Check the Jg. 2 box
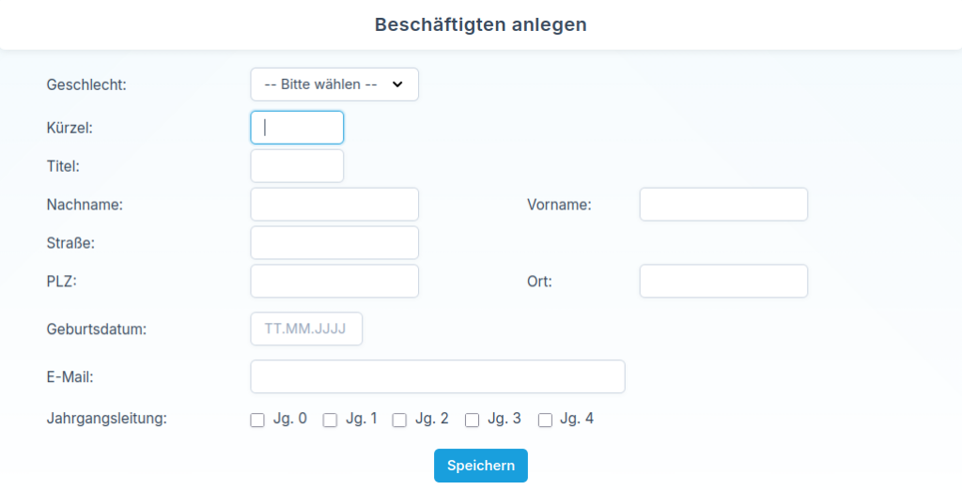Viewport: 962px width, 490px height. [399, 421]
